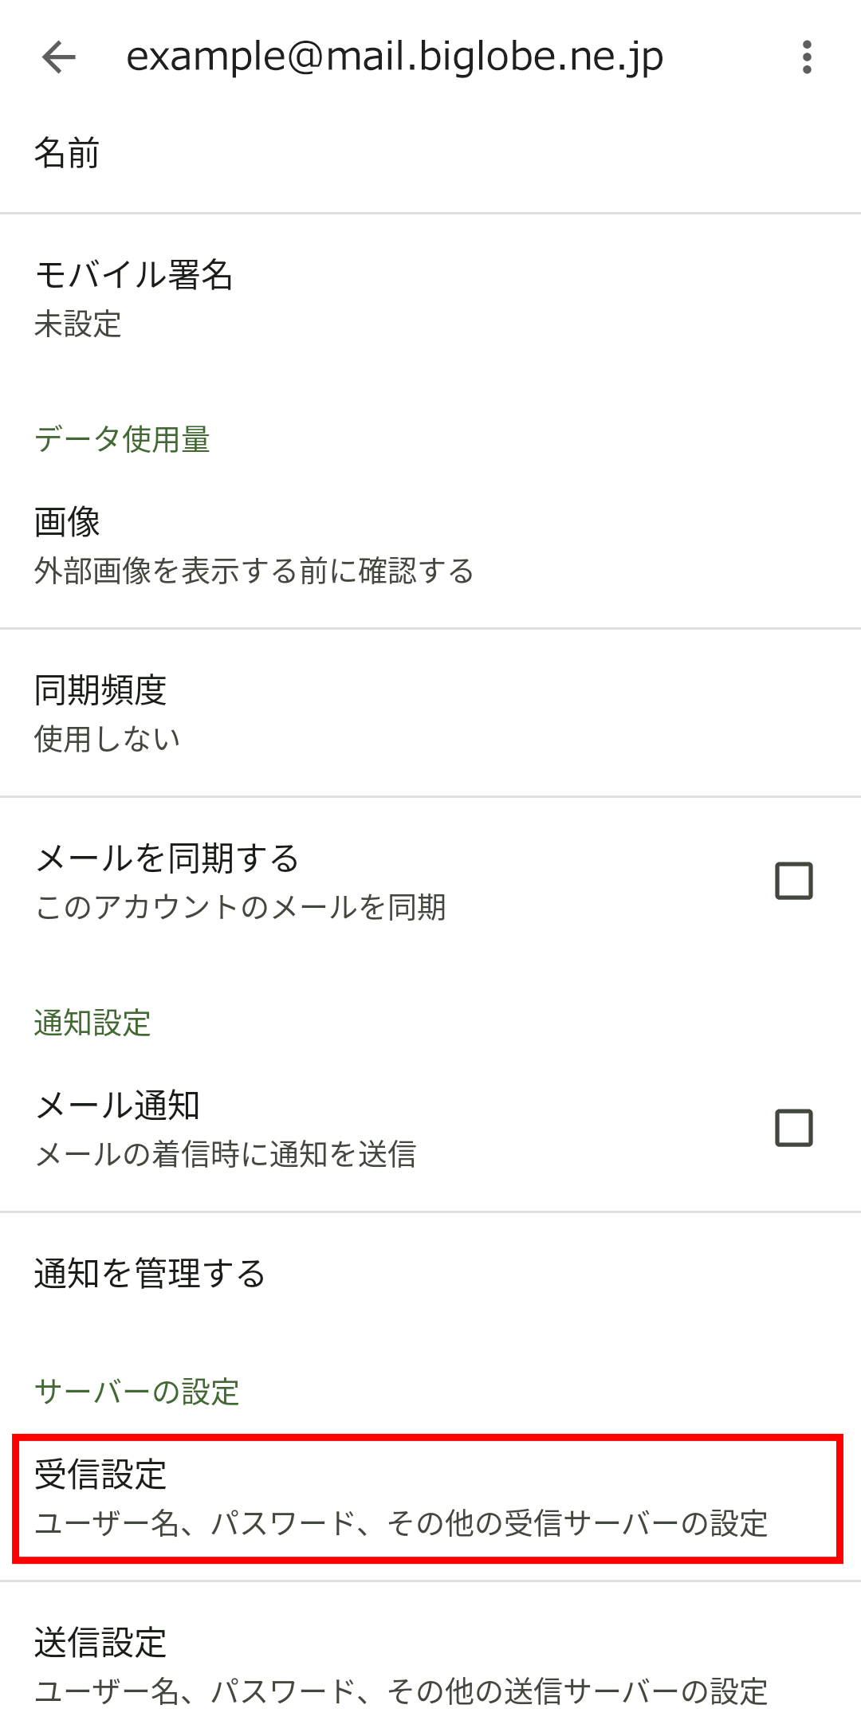
Task: Tap the このアカウントのメールを同期 description text
Action: 241,907
